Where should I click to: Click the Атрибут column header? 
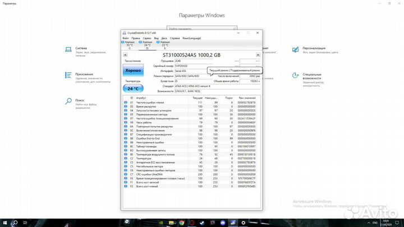tap(162, 98)
